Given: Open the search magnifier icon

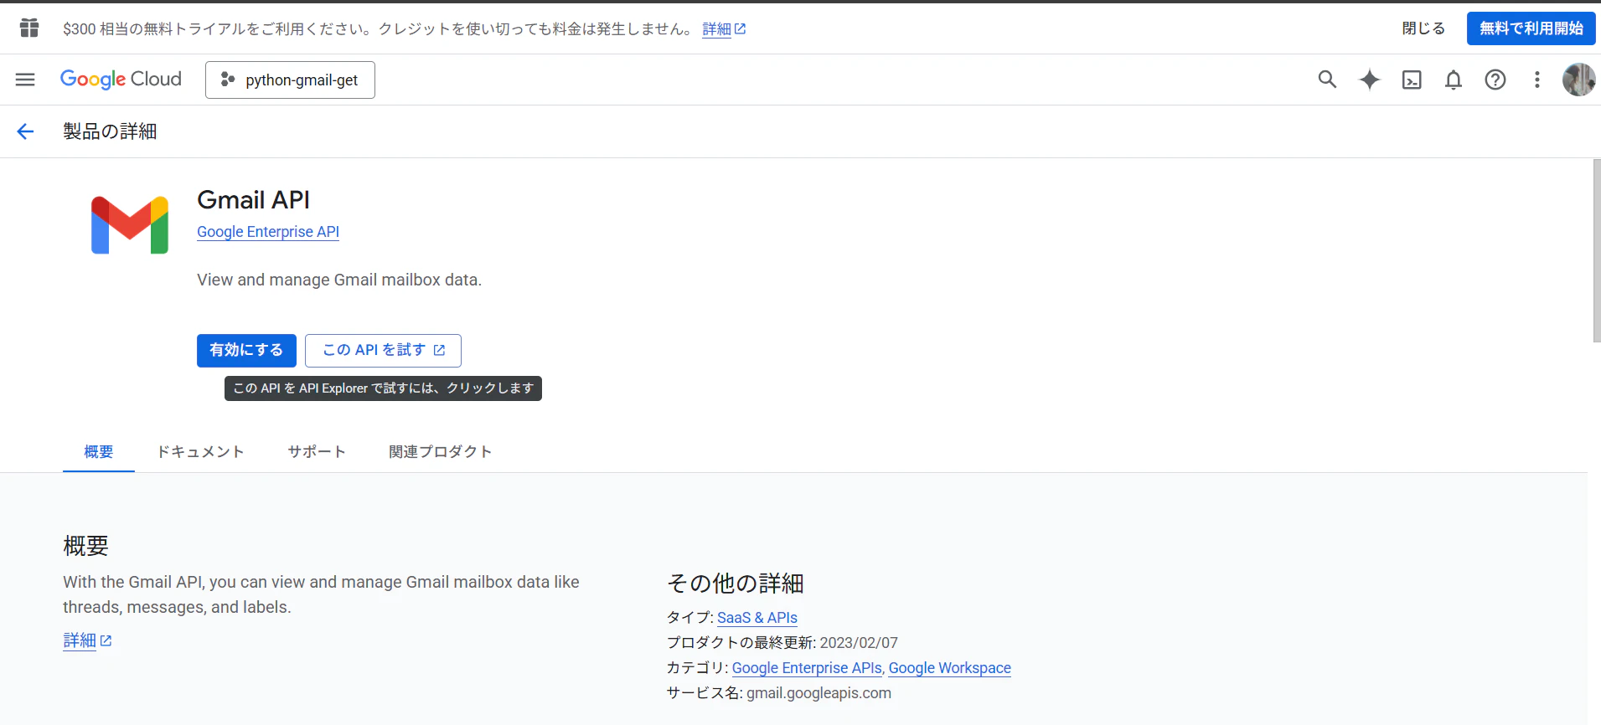Looking at the screenshot, I should [1327, 80].
